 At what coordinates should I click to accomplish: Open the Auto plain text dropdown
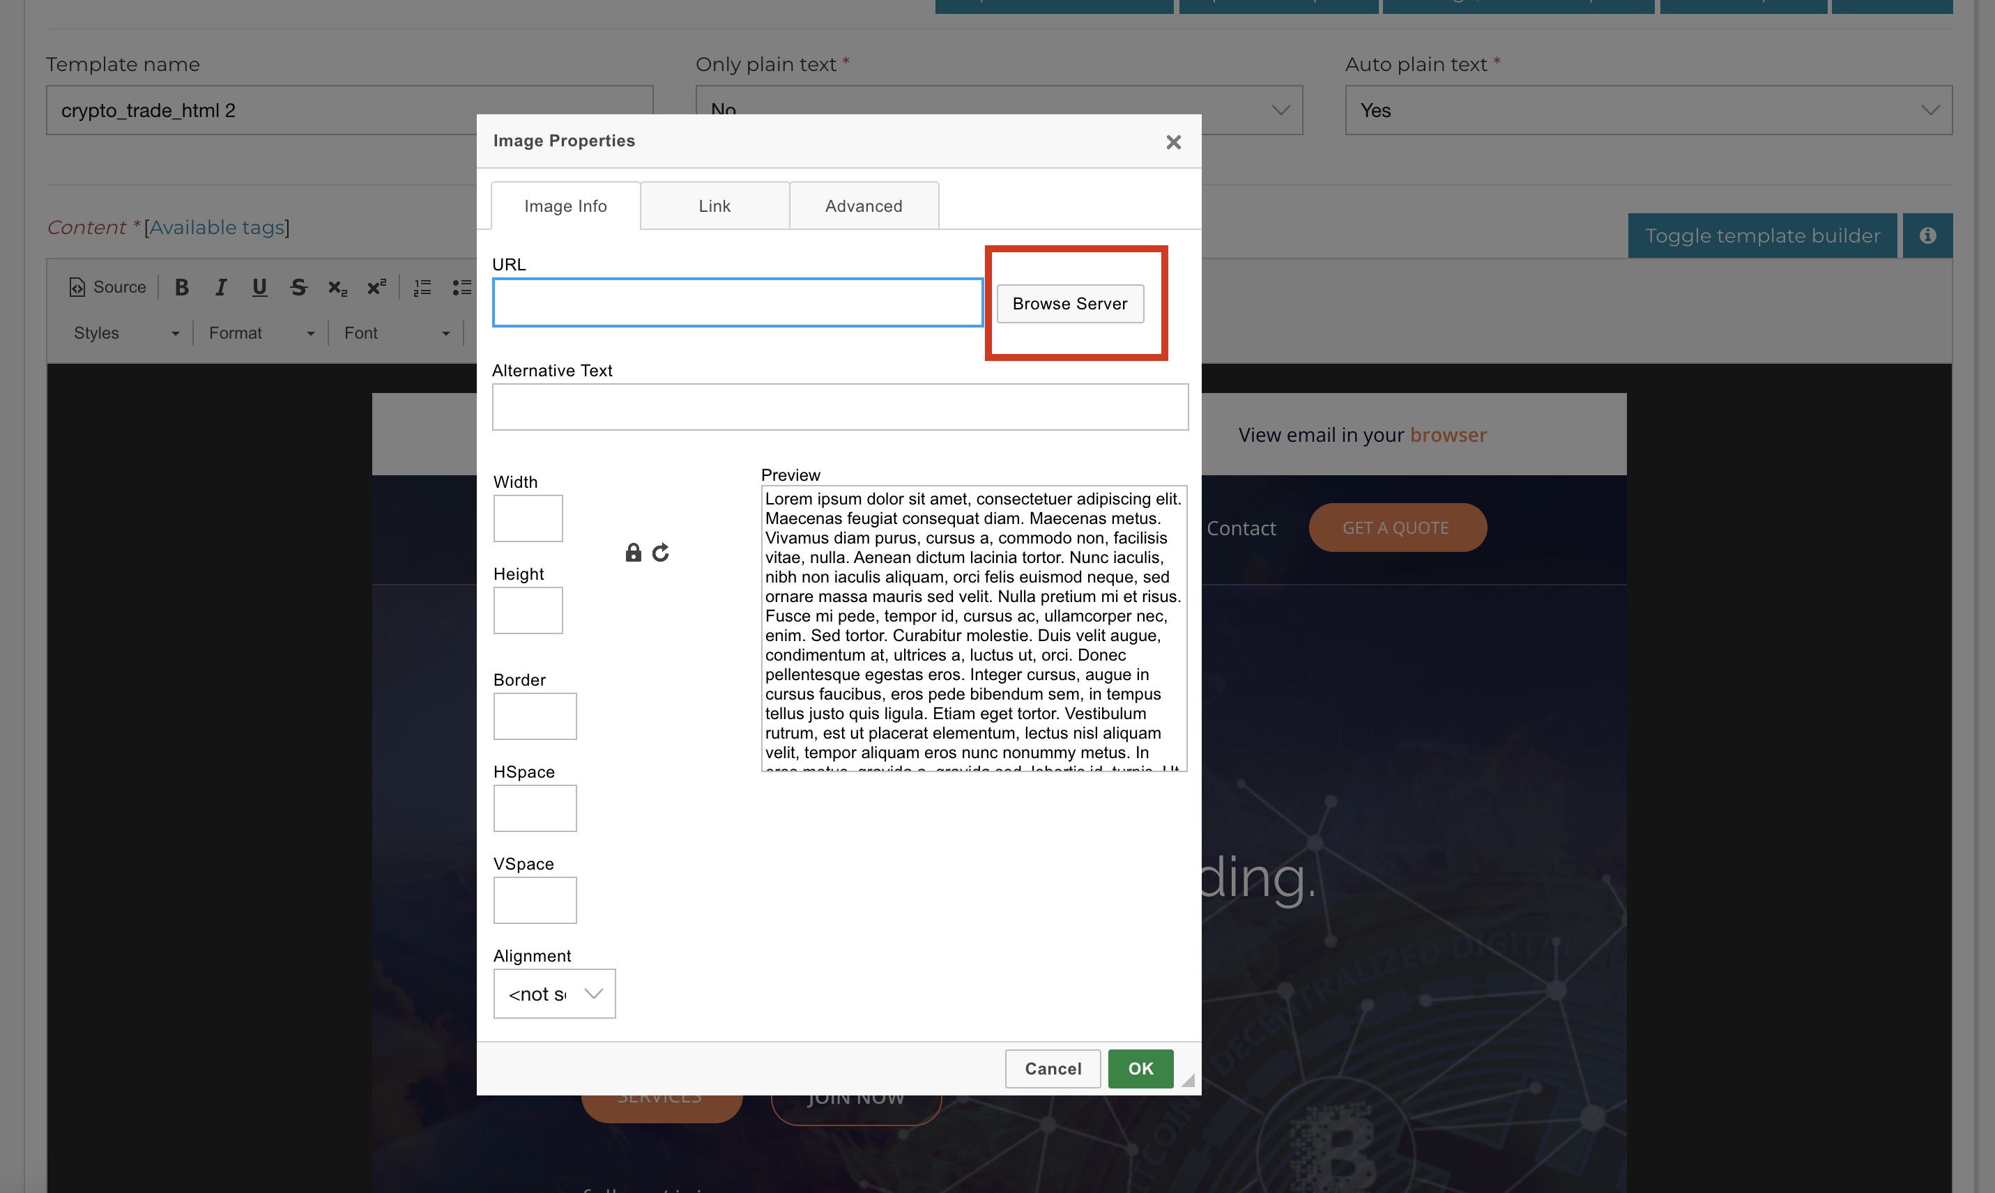(1649, 110)
